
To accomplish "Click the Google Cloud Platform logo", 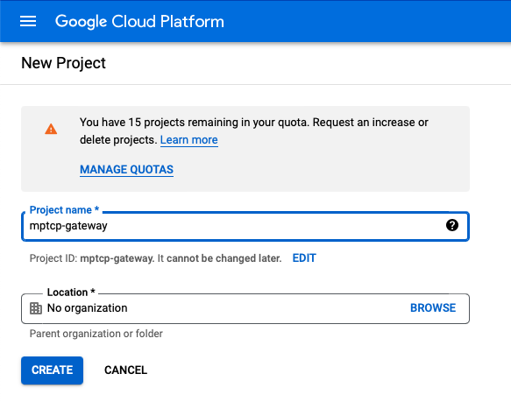I will (139, 22).
